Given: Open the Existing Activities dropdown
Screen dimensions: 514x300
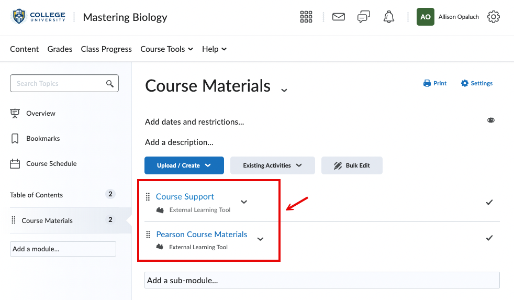Looking at the screenshot, I should point(272,165).
